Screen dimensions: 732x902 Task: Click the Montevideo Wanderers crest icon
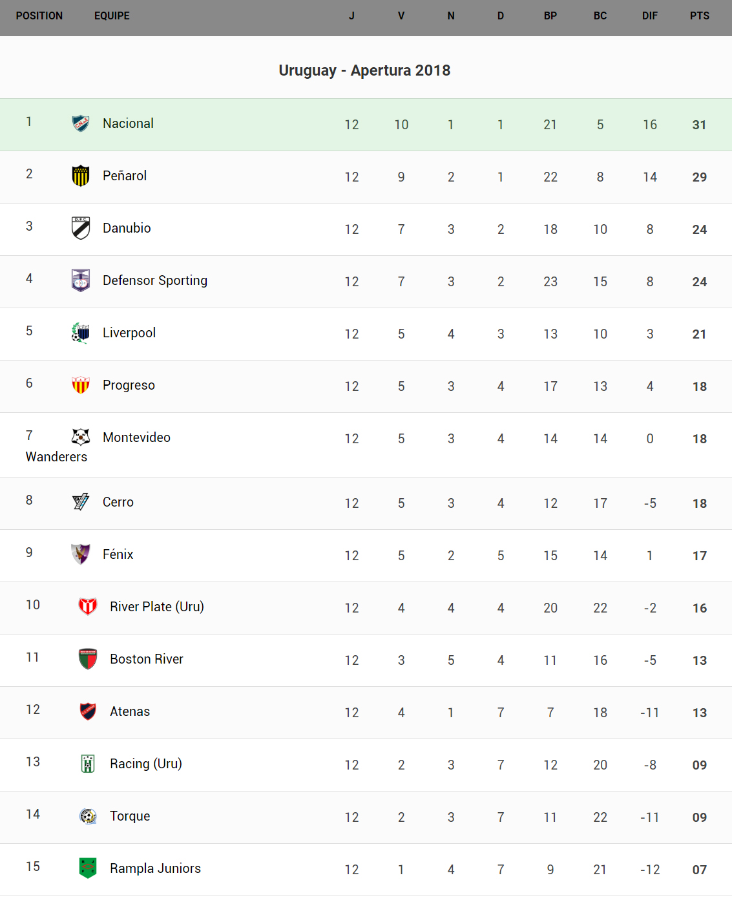click(x=81, y=437)
